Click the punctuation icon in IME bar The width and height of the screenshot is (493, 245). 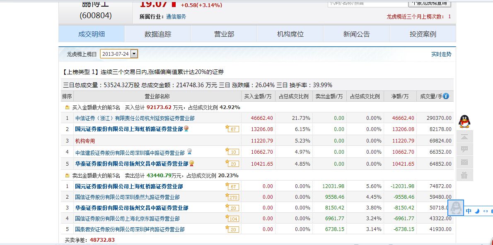coord(486,211)
